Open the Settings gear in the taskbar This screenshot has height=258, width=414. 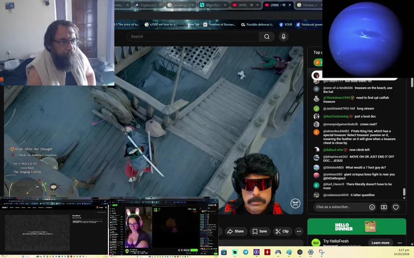point(311,252)
